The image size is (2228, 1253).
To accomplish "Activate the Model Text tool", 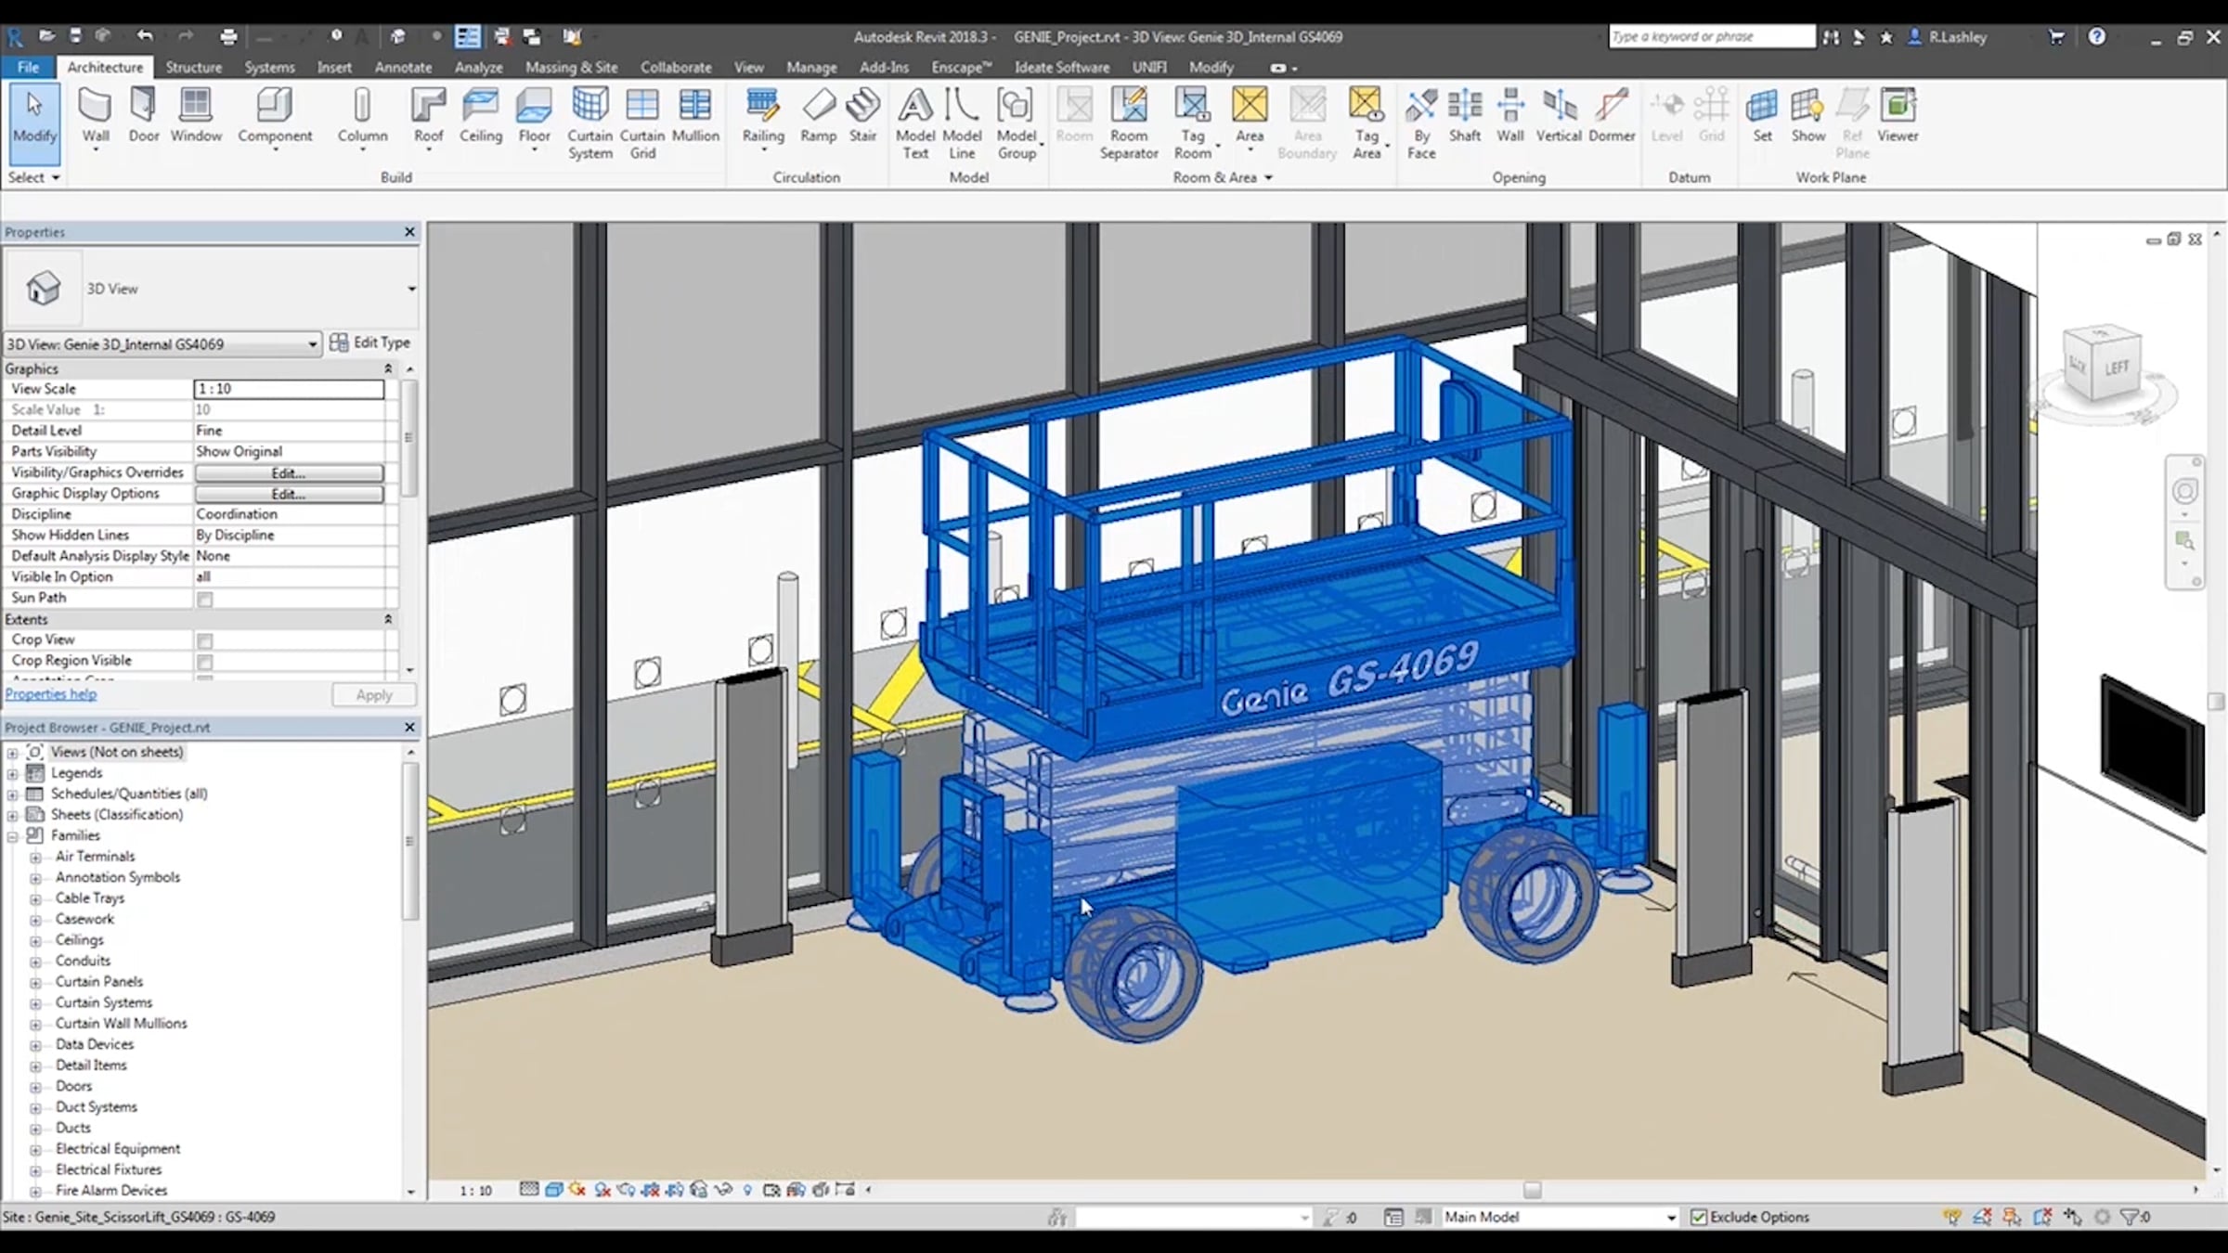I will click(x=915, y=124).
